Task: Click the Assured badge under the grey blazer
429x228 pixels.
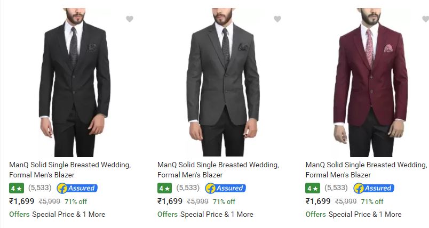Action: [x=225, y=188]
